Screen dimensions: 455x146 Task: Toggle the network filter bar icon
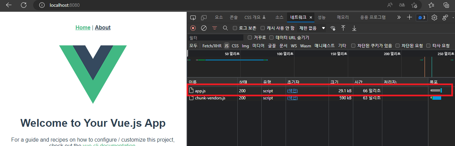(215, 28)
